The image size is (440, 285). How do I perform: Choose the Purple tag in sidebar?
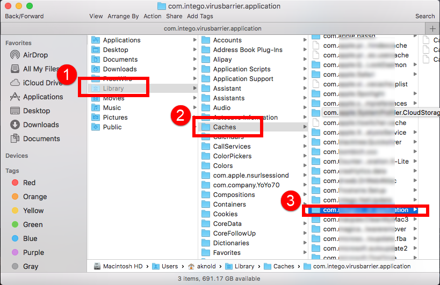(33, 252)
